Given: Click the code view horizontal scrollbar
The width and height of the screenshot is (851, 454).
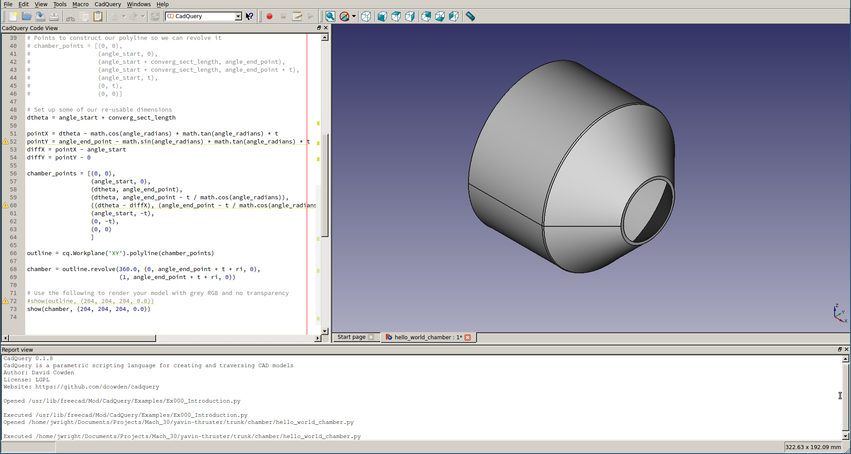Looking at the screenshot, I should [82, 338].
